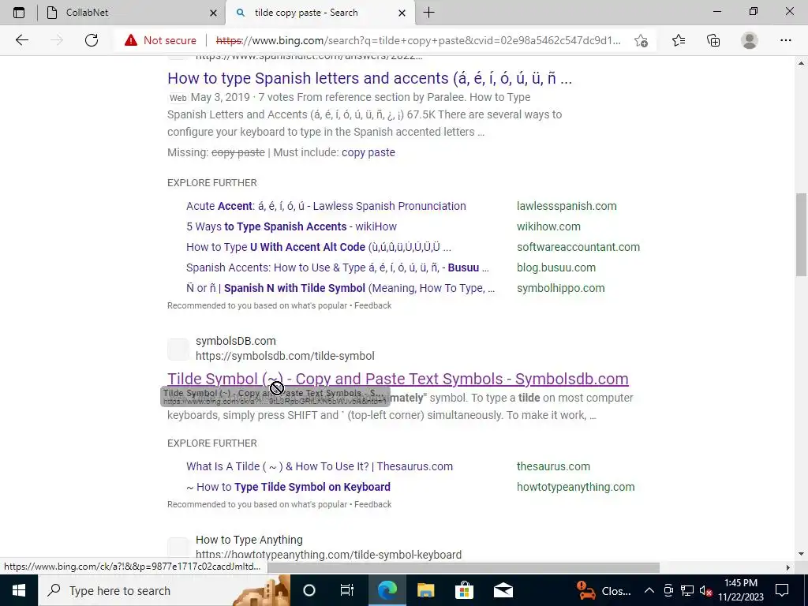Open the clock showing 1:45 PM
808x606 pixels.
coord(740,590)
